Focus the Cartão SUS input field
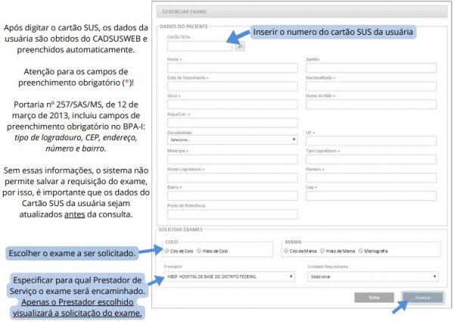454x322 pixels. point(199,46)
